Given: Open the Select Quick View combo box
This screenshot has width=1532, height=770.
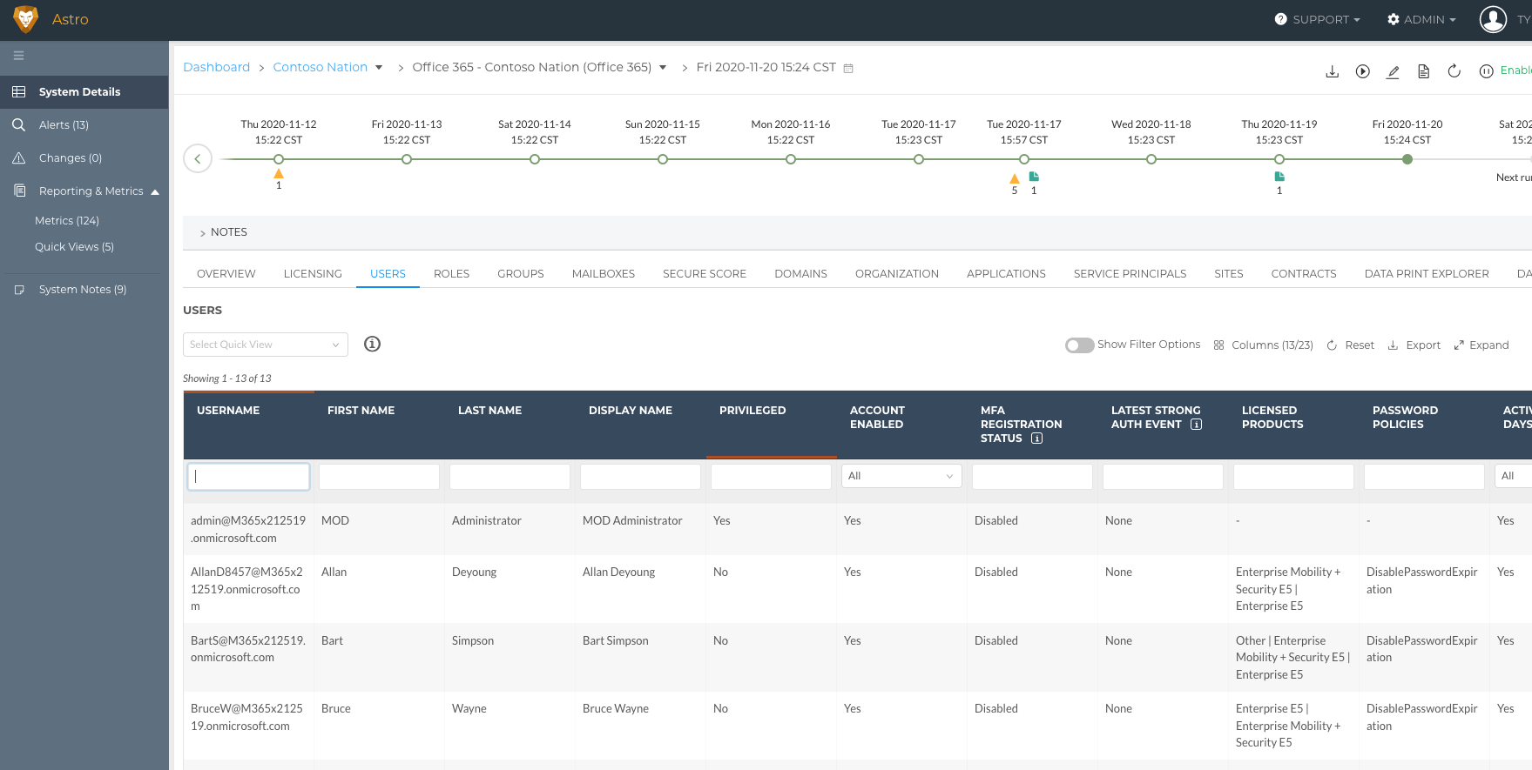Looking at the screenshot, I should click(266, 345).
